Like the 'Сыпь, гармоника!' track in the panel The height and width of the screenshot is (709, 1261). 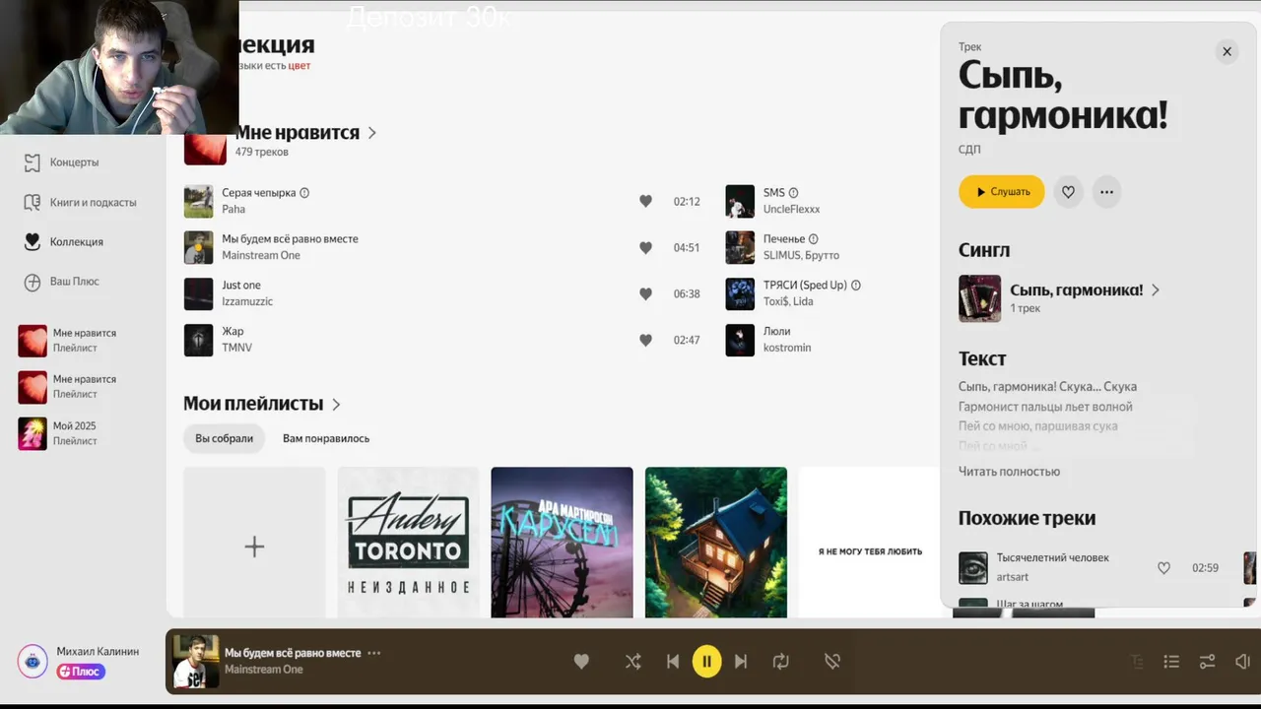click(x=1068, y=192)
